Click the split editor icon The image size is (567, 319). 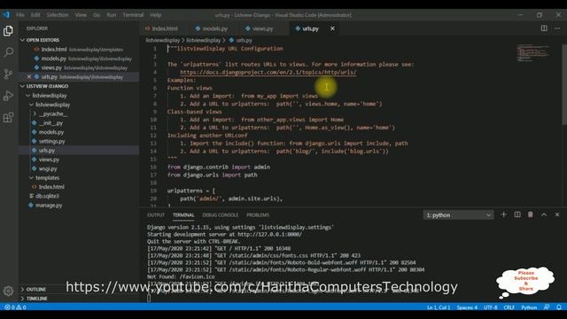coord(544,28)
